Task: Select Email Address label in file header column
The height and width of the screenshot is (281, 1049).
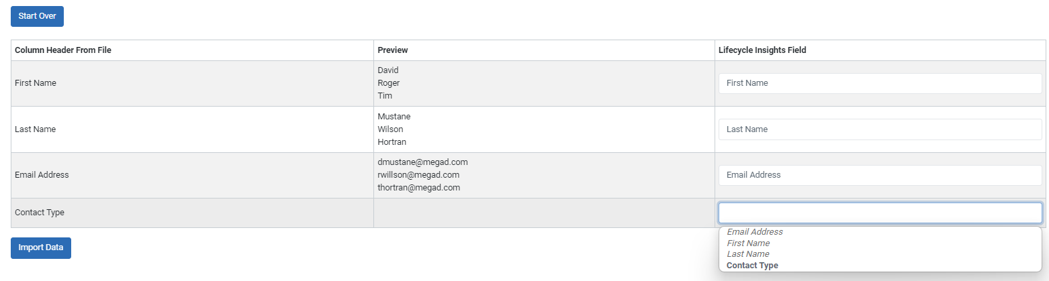Action: 42,175
